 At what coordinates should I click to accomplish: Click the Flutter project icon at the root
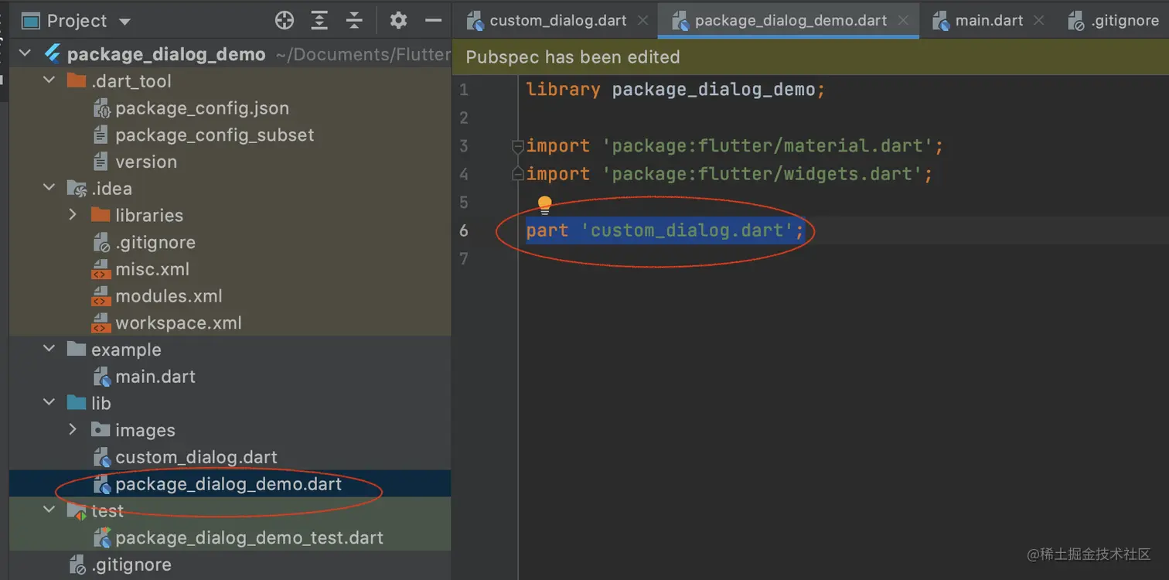coord(53,53)
